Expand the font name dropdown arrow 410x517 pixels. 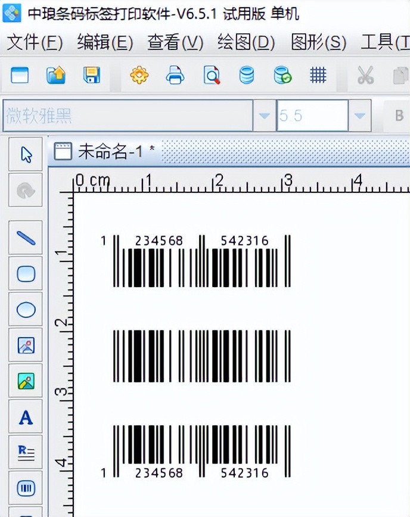pos(264,116)
